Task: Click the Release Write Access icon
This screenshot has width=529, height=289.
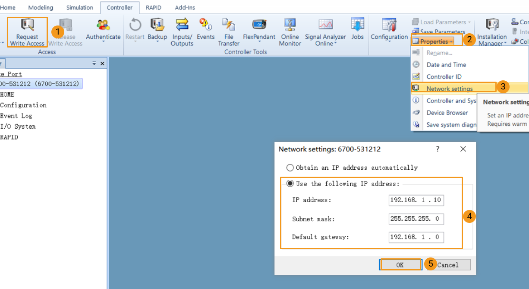Action: pos(66,25)
